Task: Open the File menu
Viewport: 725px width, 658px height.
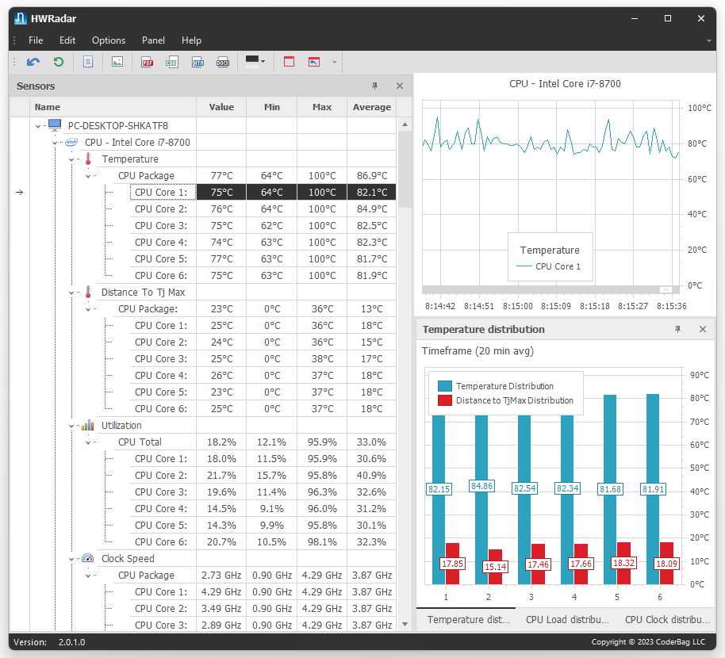Action: coord(36,40)
